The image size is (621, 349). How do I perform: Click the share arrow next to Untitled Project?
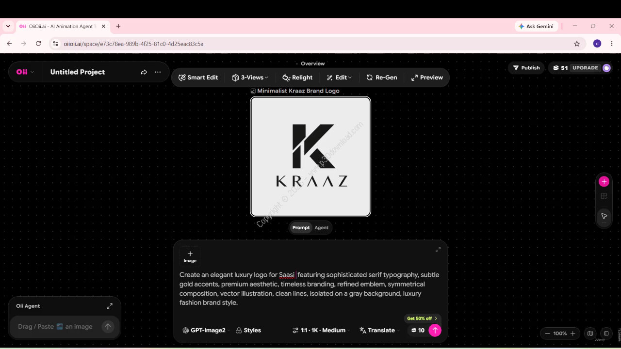(144, 72)
